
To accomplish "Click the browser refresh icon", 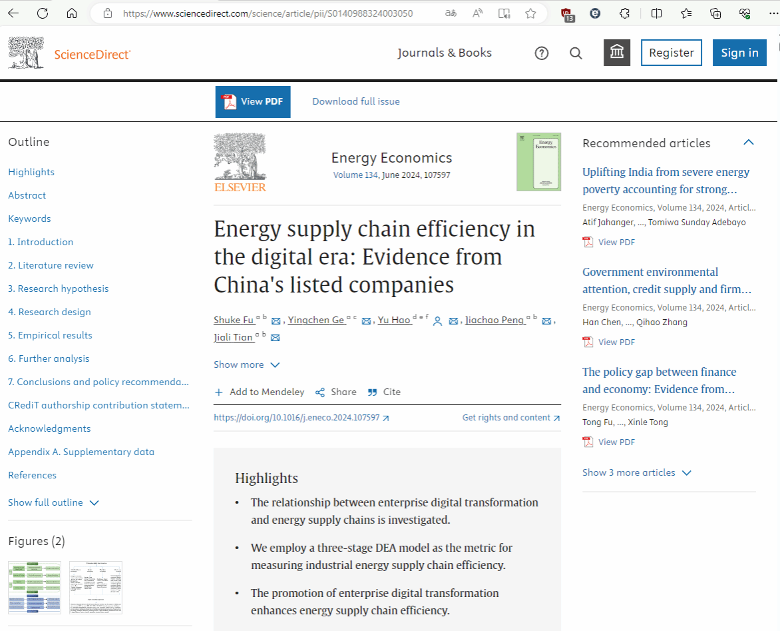I will click(43, 13).
